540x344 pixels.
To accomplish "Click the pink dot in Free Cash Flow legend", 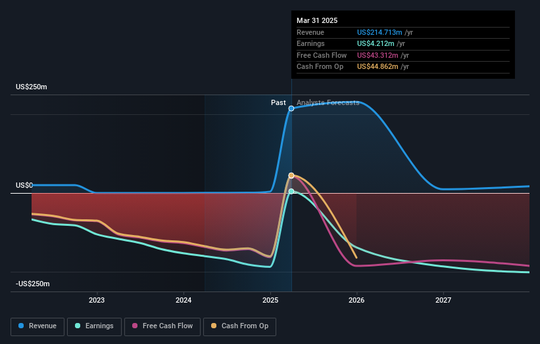I will click(135, 326).
